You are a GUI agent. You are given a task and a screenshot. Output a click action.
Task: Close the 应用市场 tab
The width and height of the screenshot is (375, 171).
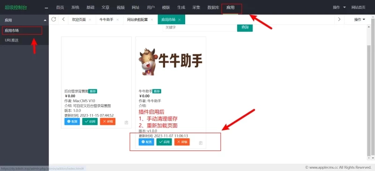(180, 20)
